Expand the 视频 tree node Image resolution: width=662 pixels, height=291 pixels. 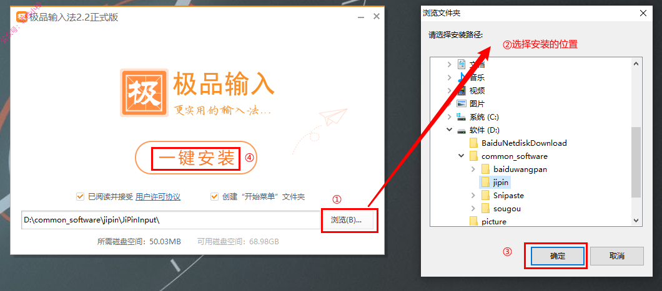[449, 90]
